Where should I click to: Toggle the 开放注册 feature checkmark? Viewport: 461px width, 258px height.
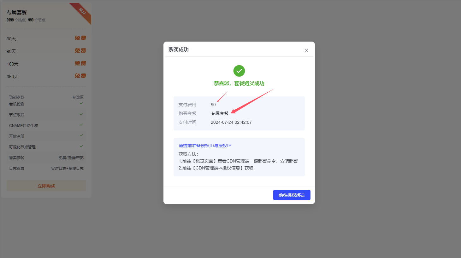[81, 136]
